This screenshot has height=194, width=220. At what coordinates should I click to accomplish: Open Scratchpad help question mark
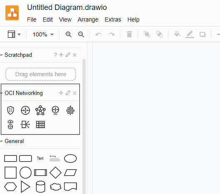[x=55, y=55]
